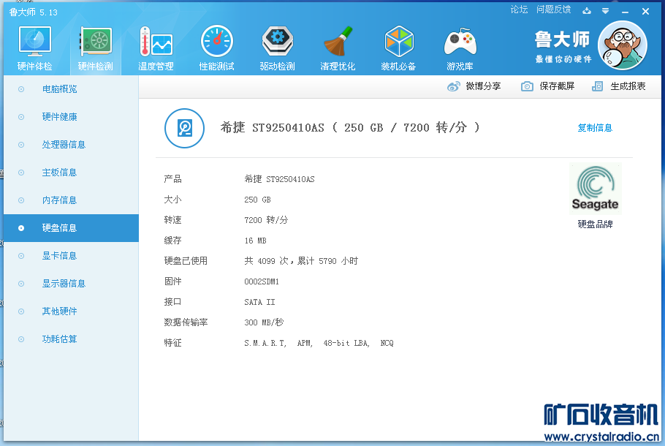This screenshot has width=665, height=446.
Task: Share via 微博分享 (Weibo Share)
Action: [484, 86]
